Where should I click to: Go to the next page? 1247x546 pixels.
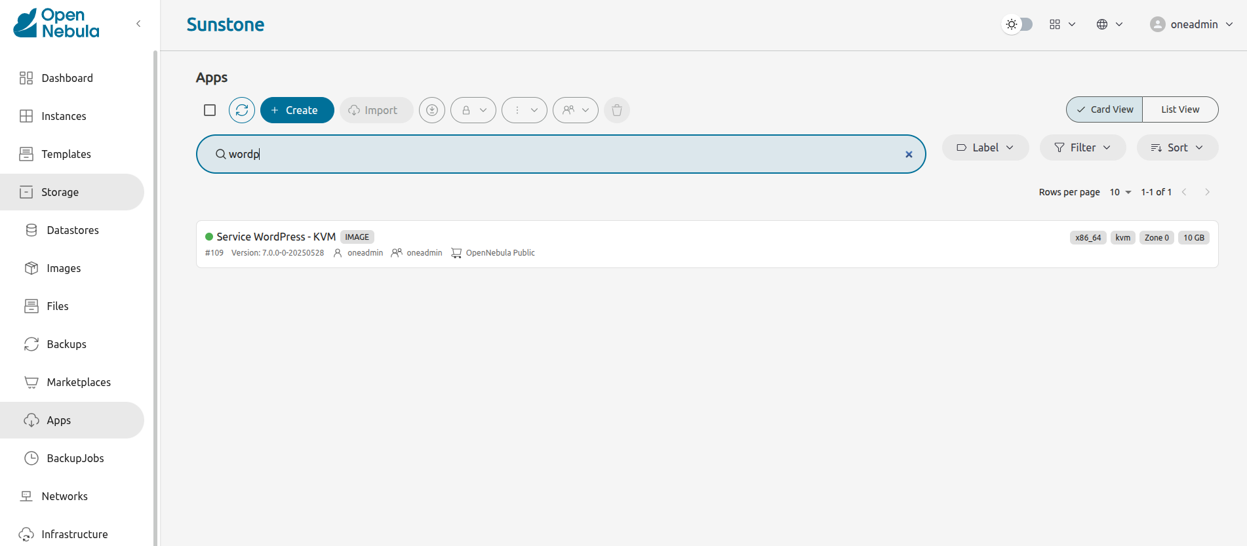(1207, 192)
